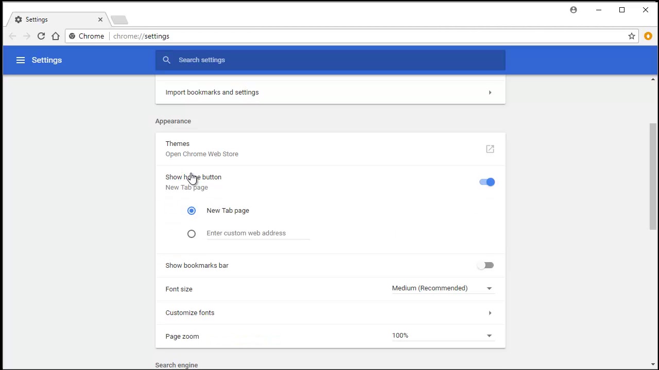
Task: Click the scrollbar down arrow
Action: pyautogui.click(x=653, y=365)
